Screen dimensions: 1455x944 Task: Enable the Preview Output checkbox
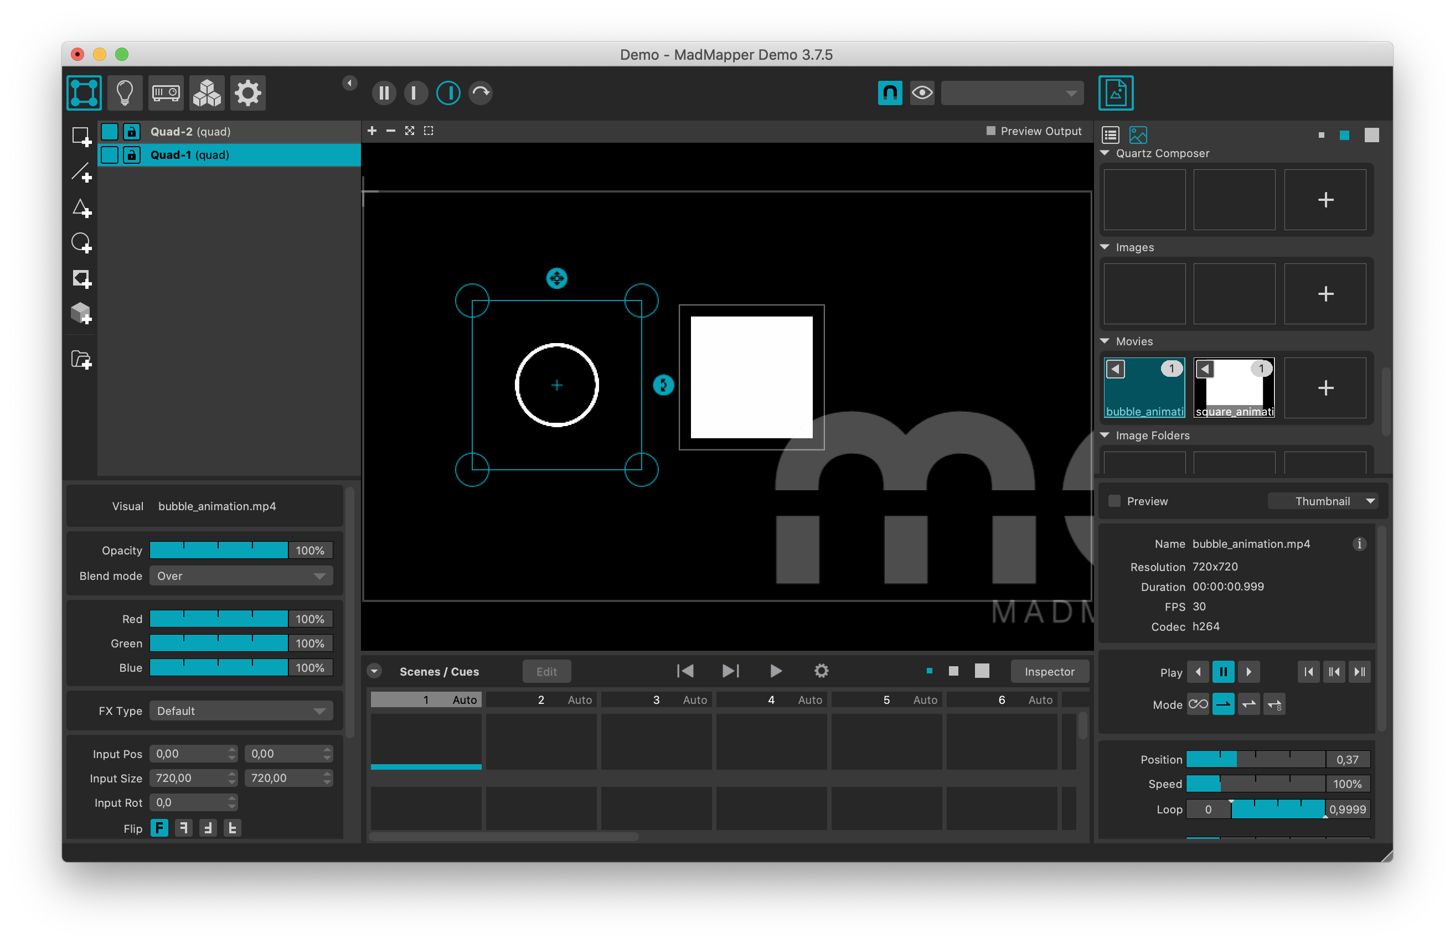991,131
